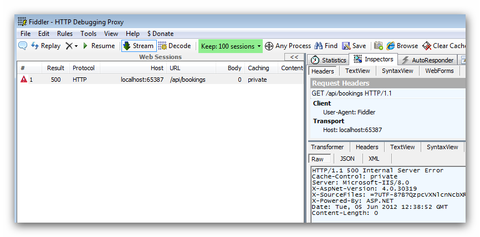Toggle the Stream mode button
Screen dimensions: 480x237
point(139,46)
